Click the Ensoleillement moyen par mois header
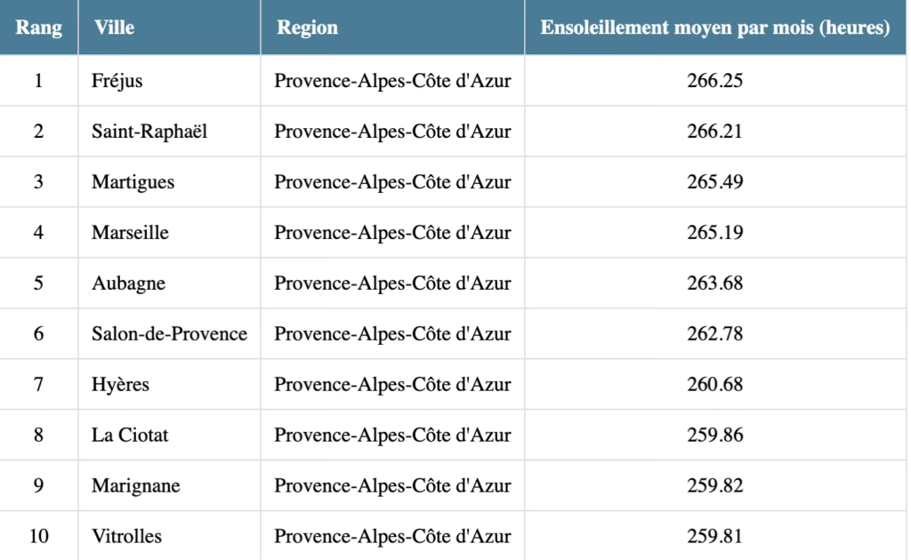The image size is (911, 560). pos(714,28)
